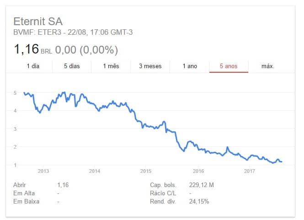Click the Rend. div. value 24,15%

(x=199, y=201)
